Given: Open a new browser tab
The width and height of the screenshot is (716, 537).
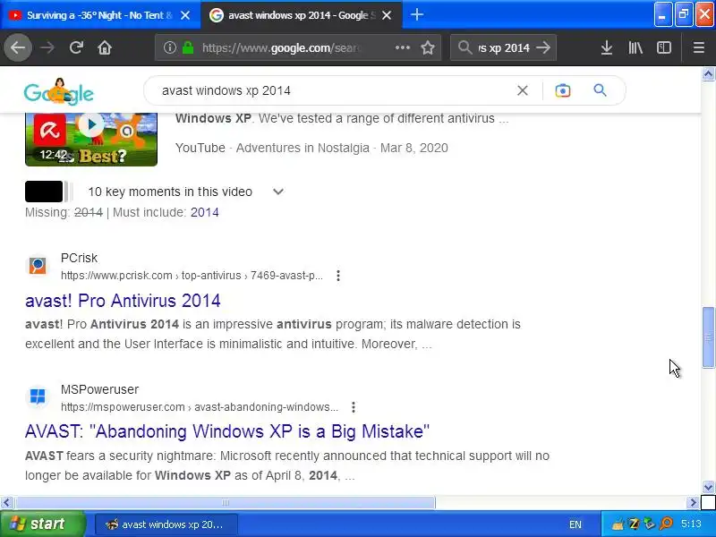Looking at the screenshot, I should [x=416, y=14].
